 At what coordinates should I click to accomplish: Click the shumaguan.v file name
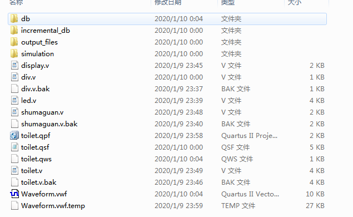pos(42,112)
